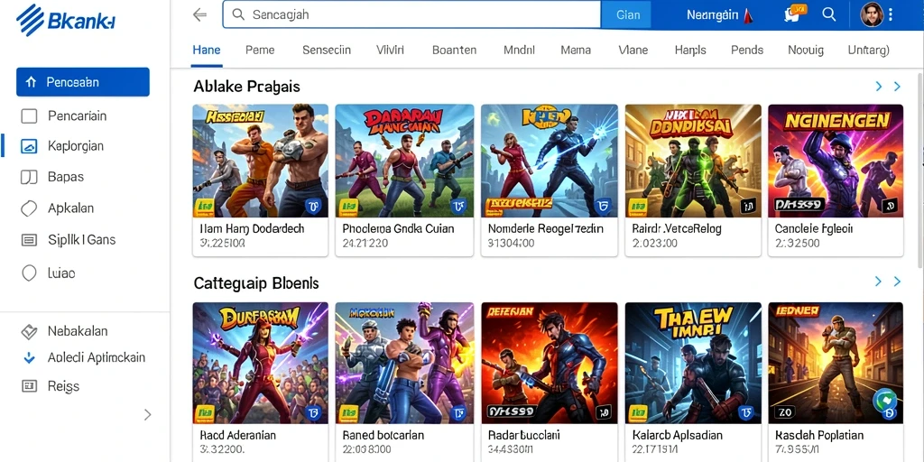
Task: Click the Pencaaan sidebar button
Action: click(82, 82)
